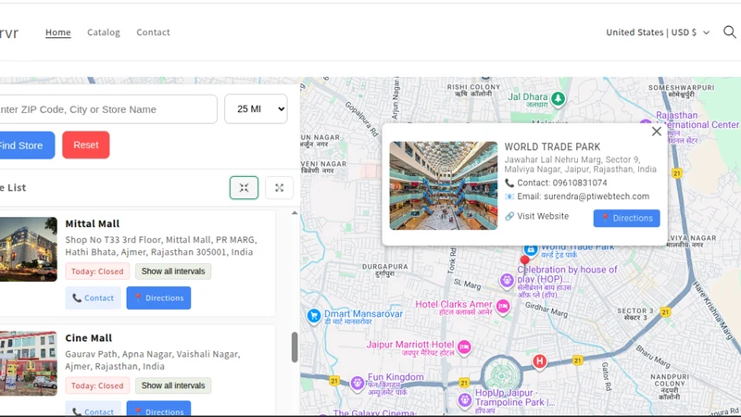The width and height of the screenshot is (741, 417).
Task: Click the Jaipur Marriott Hotel marker
Action: coord(464,347)
